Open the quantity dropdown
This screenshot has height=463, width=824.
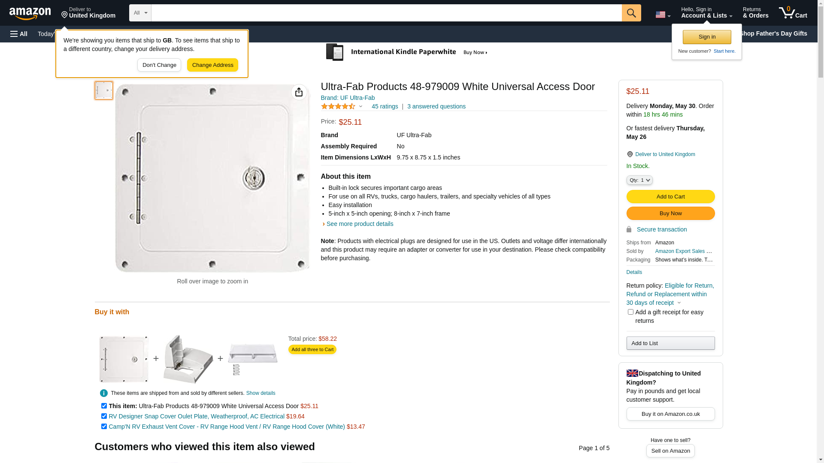[639, 180]
